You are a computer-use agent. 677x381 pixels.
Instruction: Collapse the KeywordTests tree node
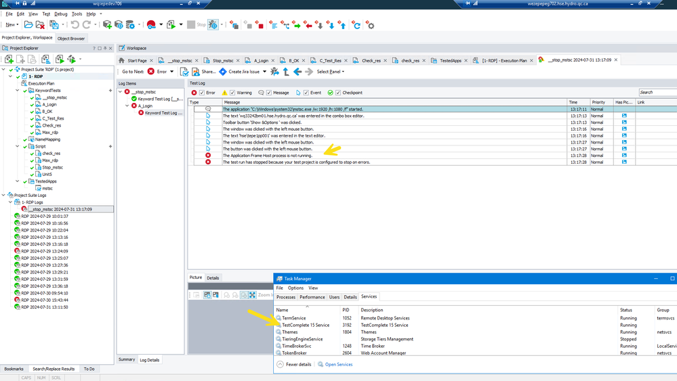[18, 91]
